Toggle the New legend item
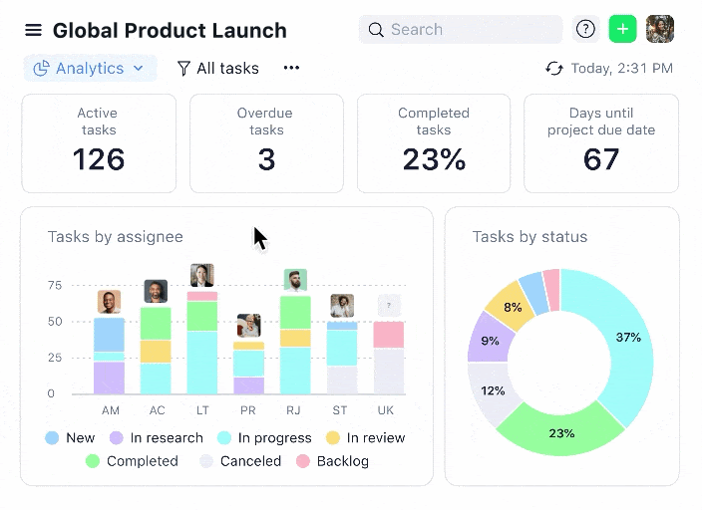Image resolution: width=702 pixels, height=510 pixels. coord(70,438)
